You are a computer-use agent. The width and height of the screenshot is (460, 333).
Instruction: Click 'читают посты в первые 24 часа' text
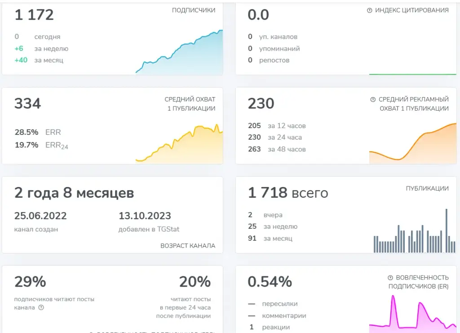(x=183, y=307)
